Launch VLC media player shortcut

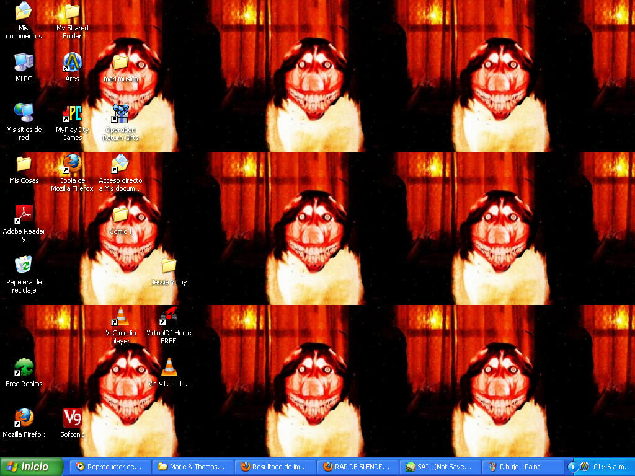121,325
